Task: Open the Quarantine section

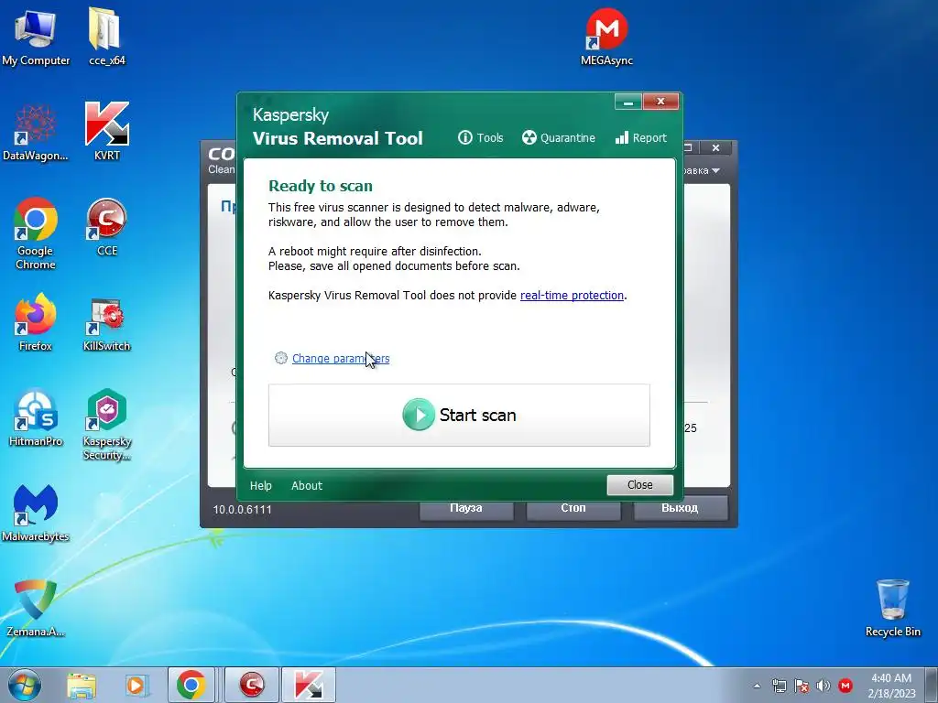Action: click(558, 138)
